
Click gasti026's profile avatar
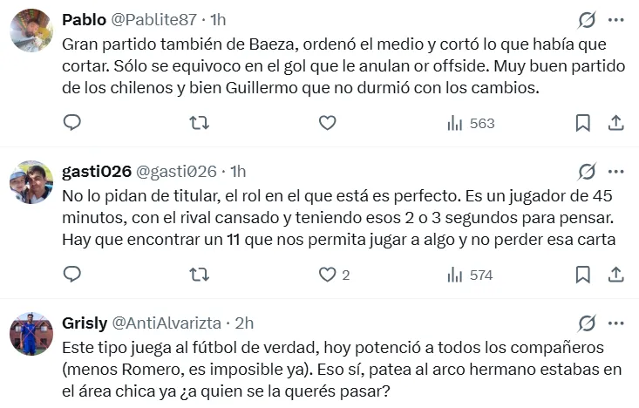point(31,182)
